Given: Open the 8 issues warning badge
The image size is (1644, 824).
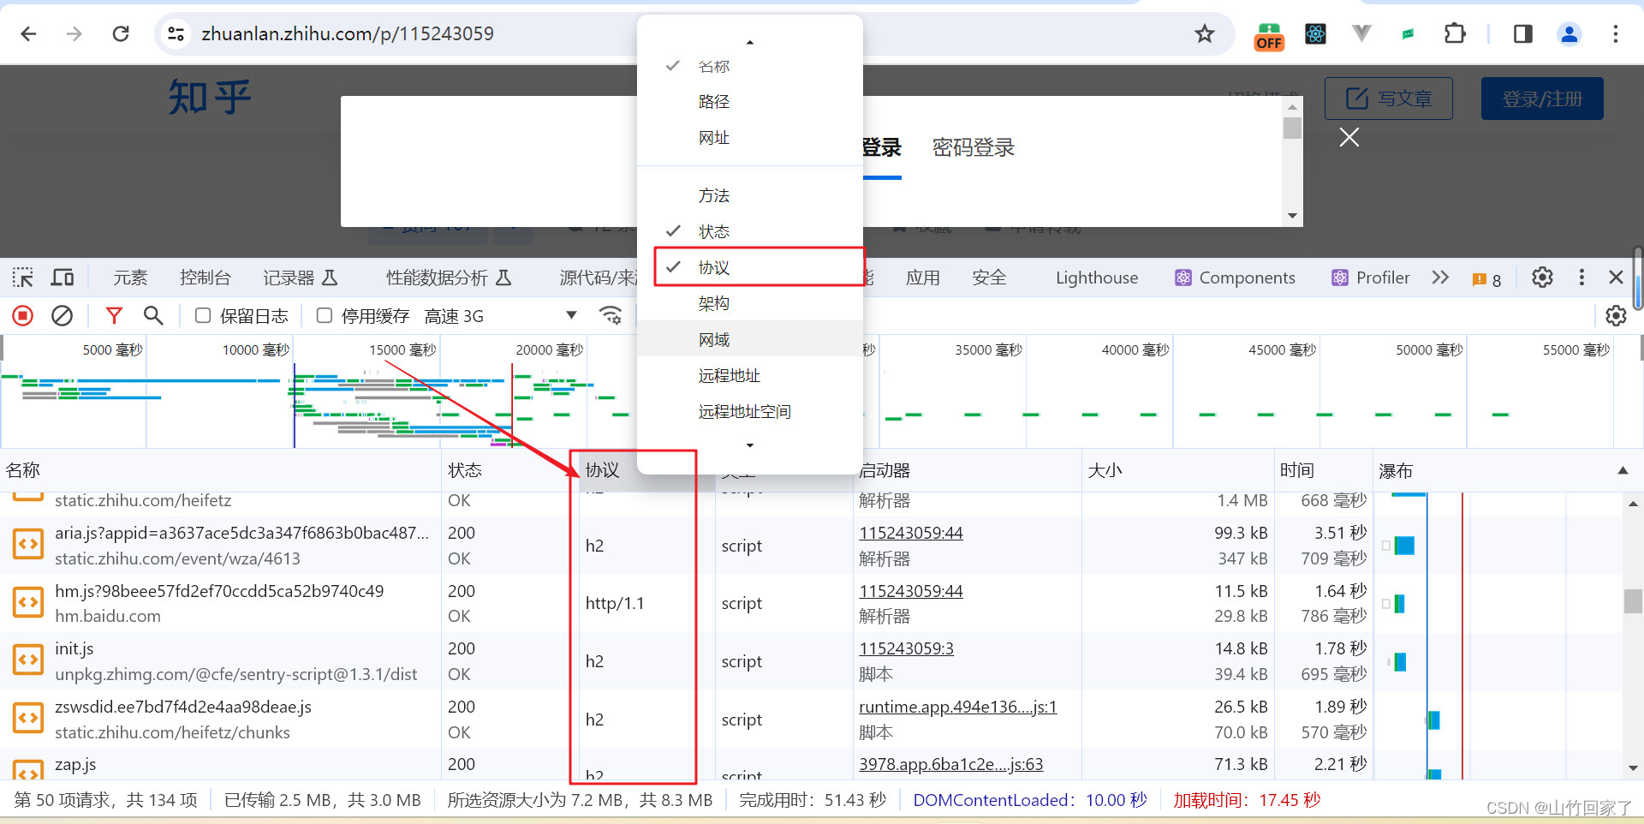Looking at the screenshot, I should [1486, 279].
